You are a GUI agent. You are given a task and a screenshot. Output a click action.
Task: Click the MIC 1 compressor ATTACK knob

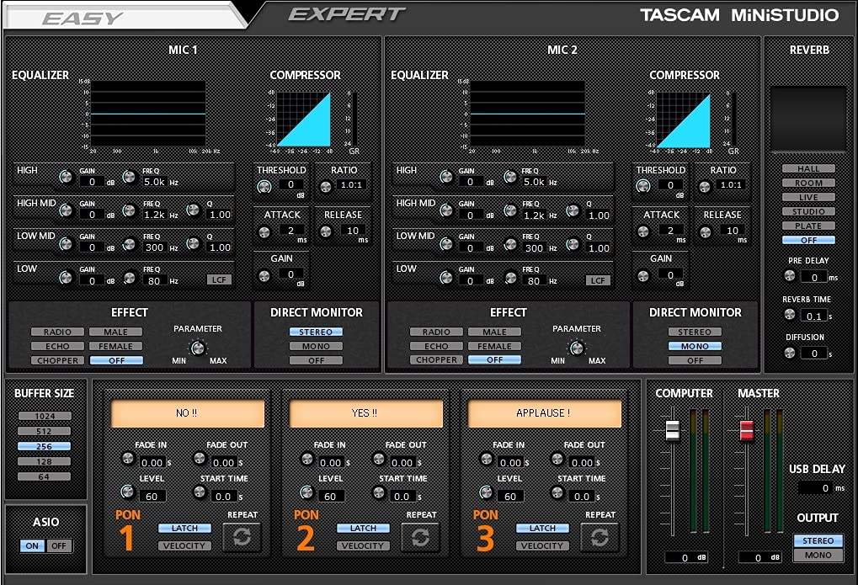click(x=265, y=231)
